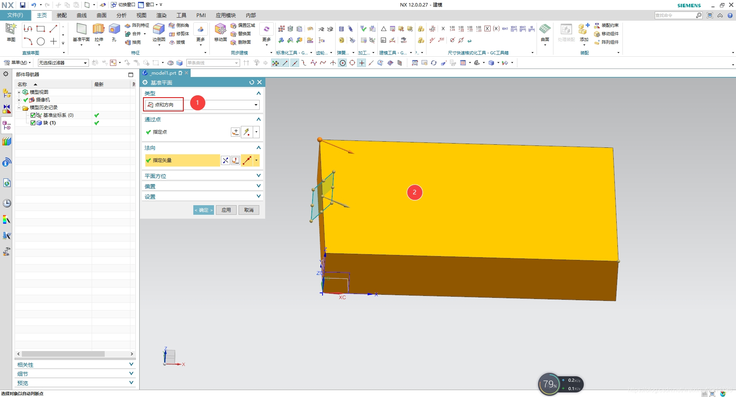This screenshot has width=736, height=397.
Task: Open Pattern Feature (阵列特征)
Action: click(137, 25)
